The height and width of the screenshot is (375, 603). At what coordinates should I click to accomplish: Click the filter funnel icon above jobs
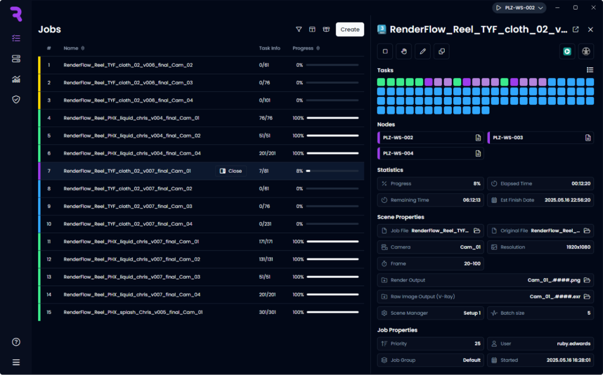[299, 30]
